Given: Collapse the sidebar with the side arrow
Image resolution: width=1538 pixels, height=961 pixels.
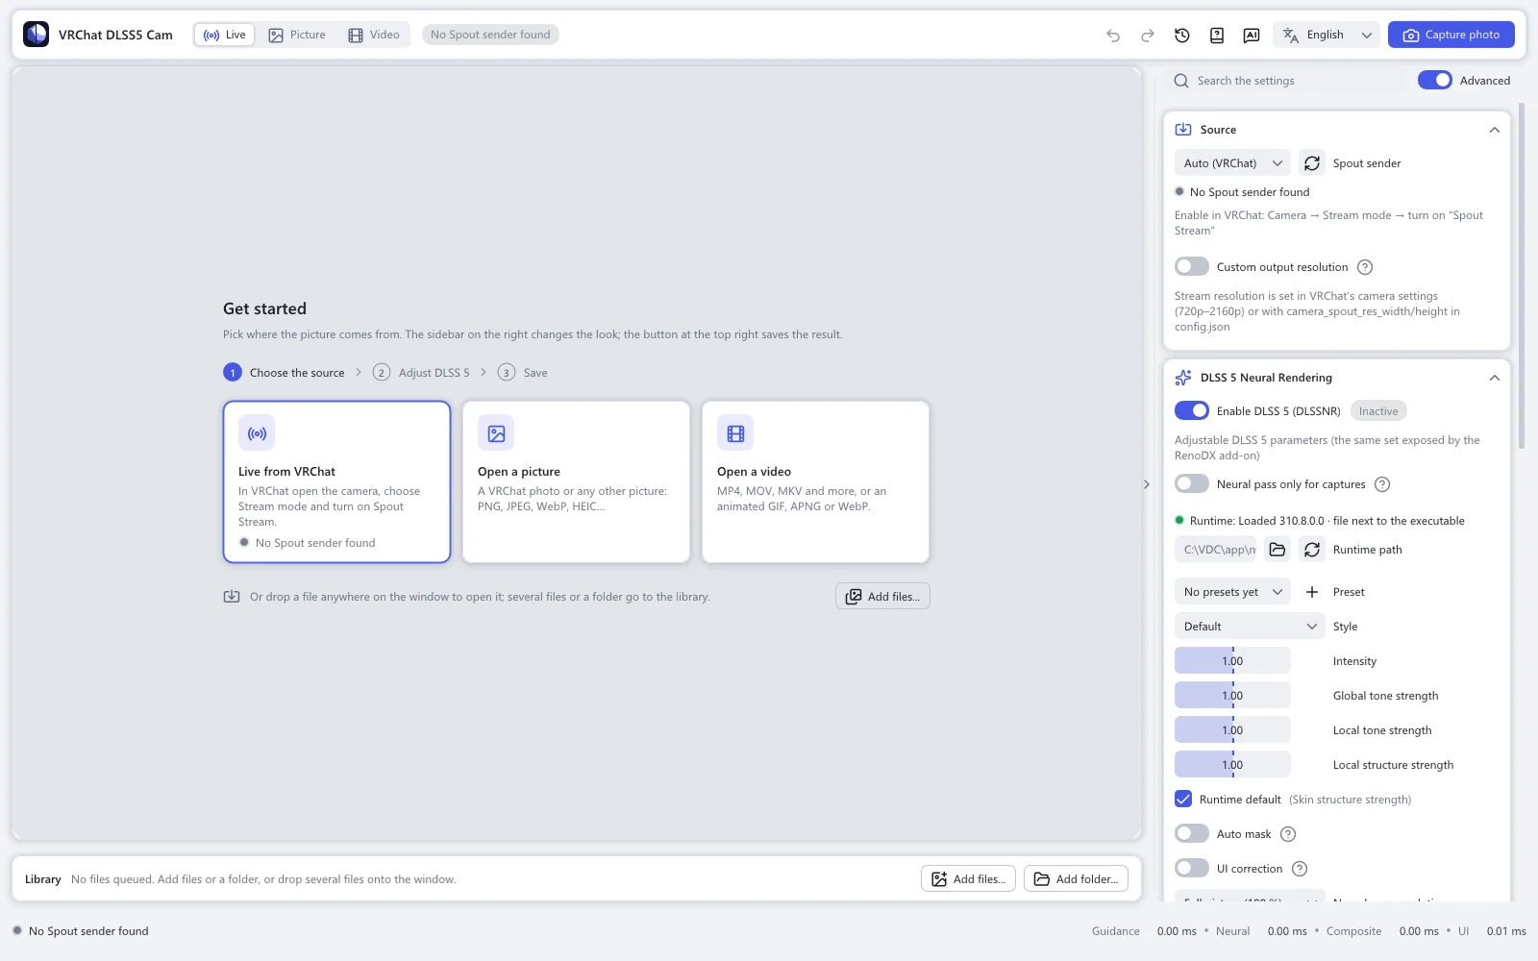Looking at the screenshot, I should (1147, 484).
